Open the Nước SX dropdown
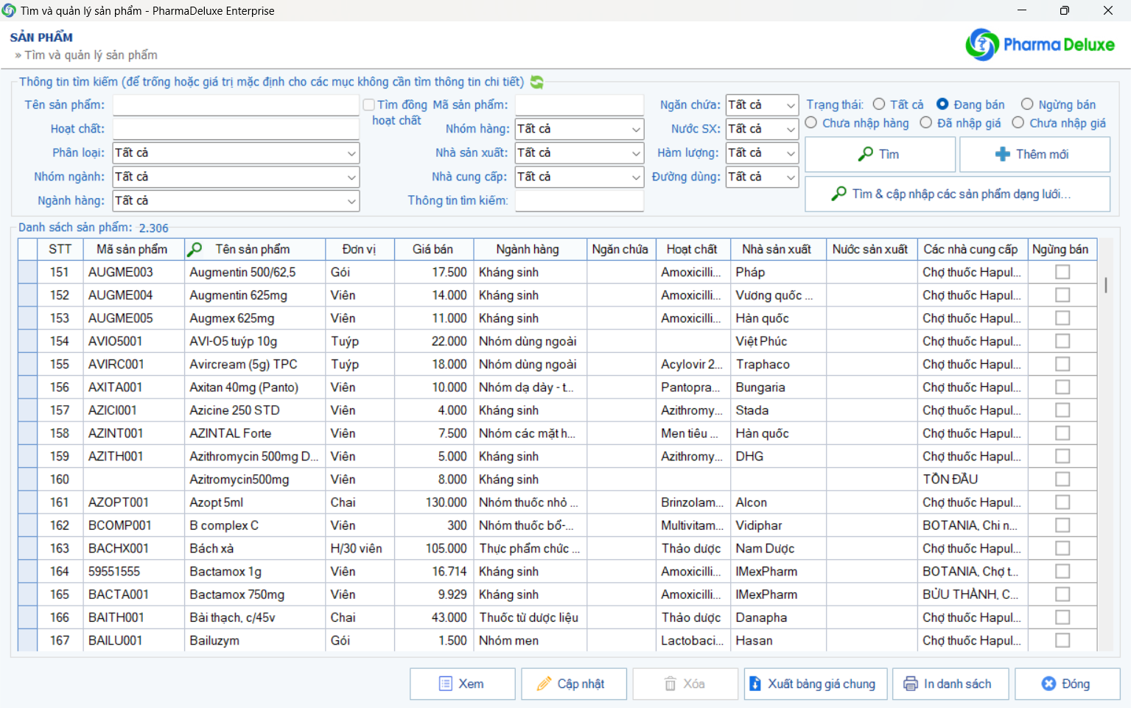Screen dimensions: 1131x708 point(762,129)
